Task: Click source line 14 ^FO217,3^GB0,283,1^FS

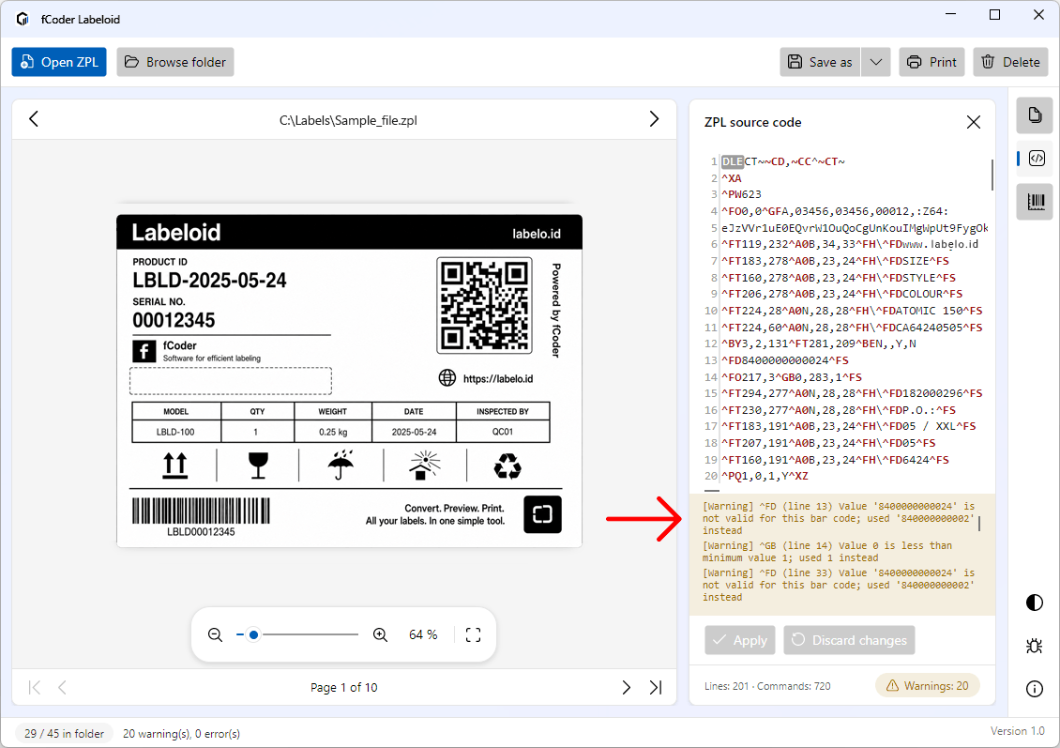Action: (x=791, y=377)
